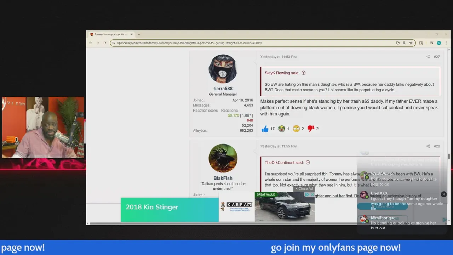Dismiss the chat overlay with X button

pos(443,194)
